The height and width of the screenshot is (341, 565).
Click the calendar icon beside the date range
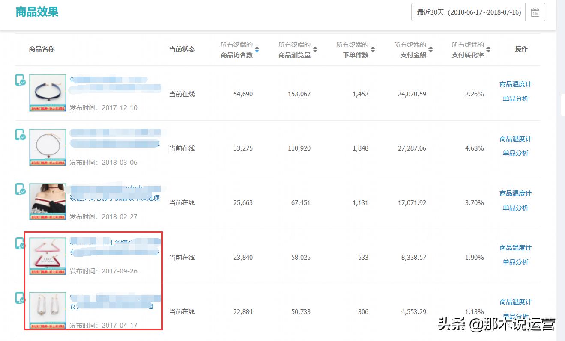tap(535, 12)
